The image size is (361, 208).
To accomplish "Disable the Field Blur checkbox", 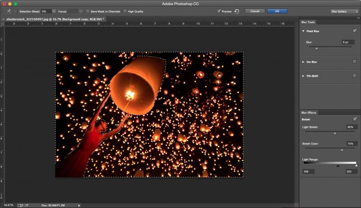I will (354, 31).
